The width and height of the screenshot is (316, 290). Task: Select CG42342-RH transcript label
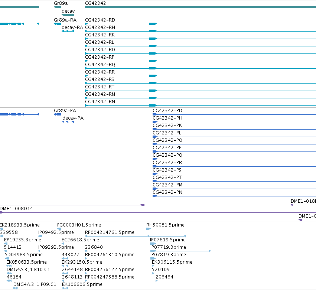[100, 27]
